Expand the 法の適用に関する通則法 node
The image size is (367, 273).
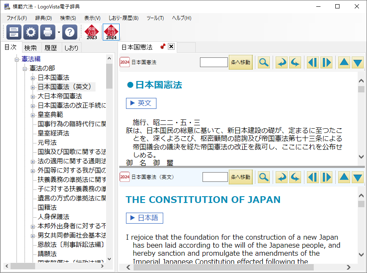tap(33, 162)
